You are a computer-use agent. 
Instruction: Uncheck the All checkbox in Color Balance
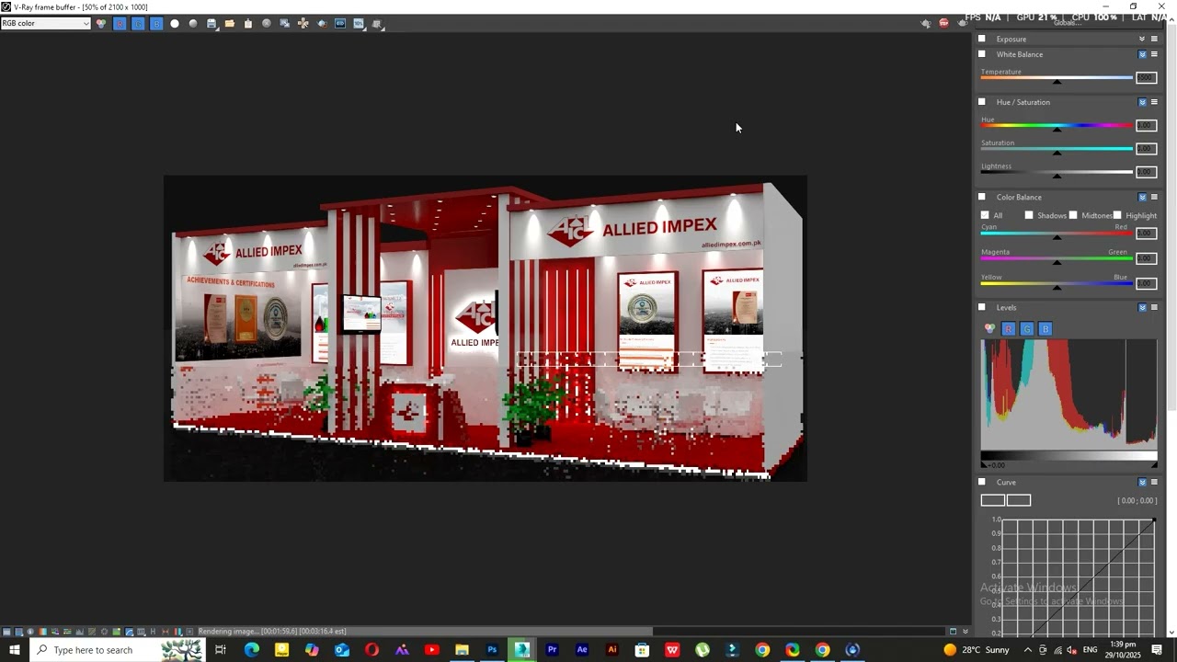coord(985,215)
